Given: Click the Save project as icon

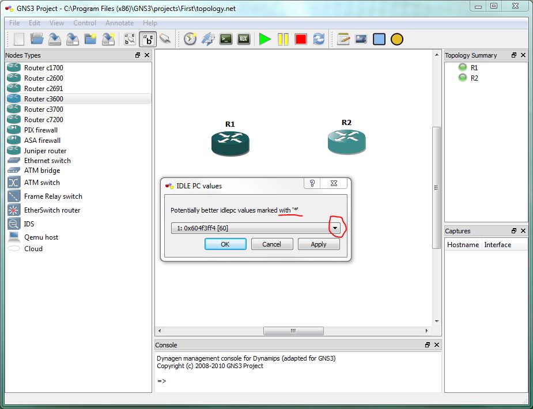Looking at the screenshot, I should [x=108, y=39].
